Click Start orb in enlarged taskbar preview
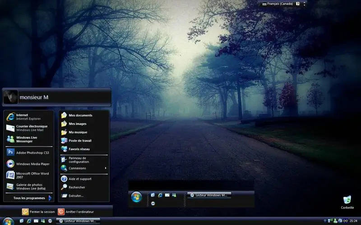361x225 pixels. point(137,197)
